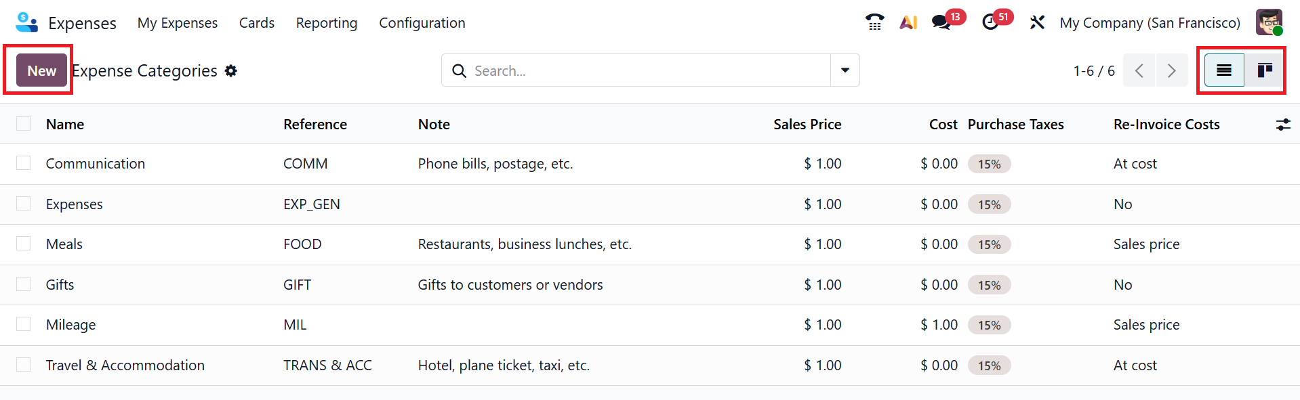Viewport: 1300px width, 400px height.
Task: Open the VoIP phone icon
Action: tap(874, 22)
